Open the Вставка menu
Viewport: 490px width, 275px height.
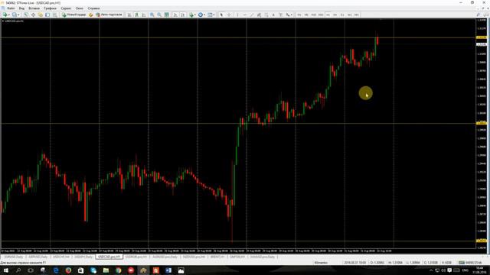(34, 8)
